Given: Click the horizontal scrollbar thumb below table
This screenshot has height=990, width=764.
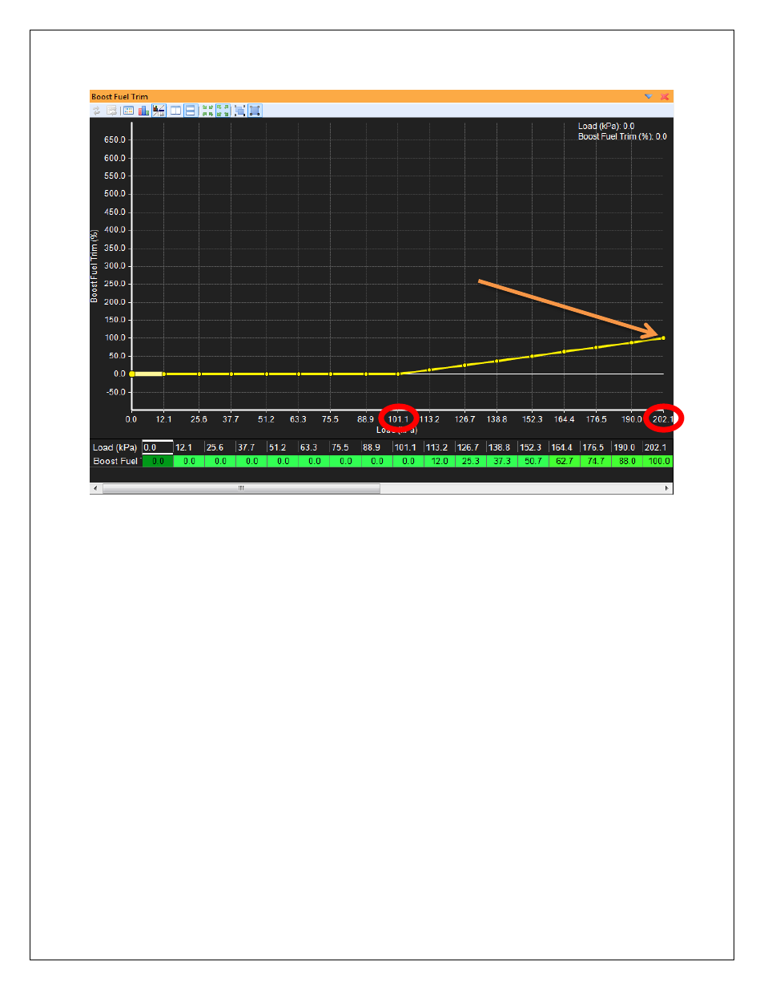Looking at the screenshot, I should [241, 488].
